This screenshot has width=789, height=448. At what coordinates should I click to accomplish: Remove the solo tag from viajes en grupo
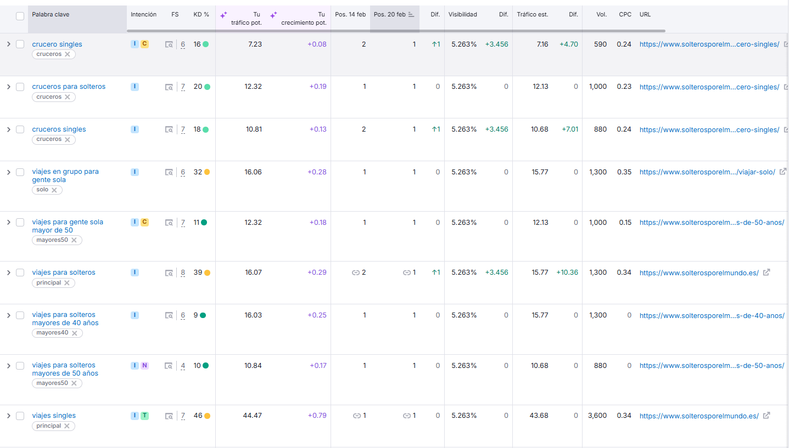[54, 190]
